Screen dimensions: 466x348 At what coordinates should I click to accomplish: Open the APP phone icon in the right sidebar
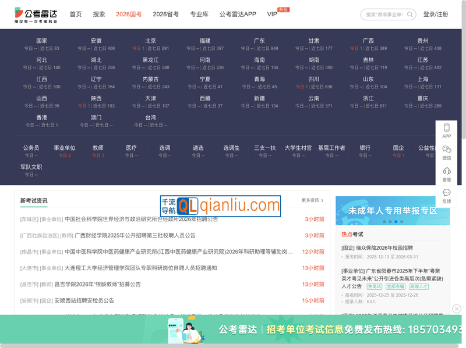[446, 128]
